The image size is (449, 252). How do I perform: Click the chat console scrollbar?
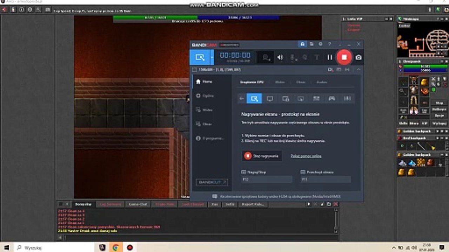[x=336, y=220]
